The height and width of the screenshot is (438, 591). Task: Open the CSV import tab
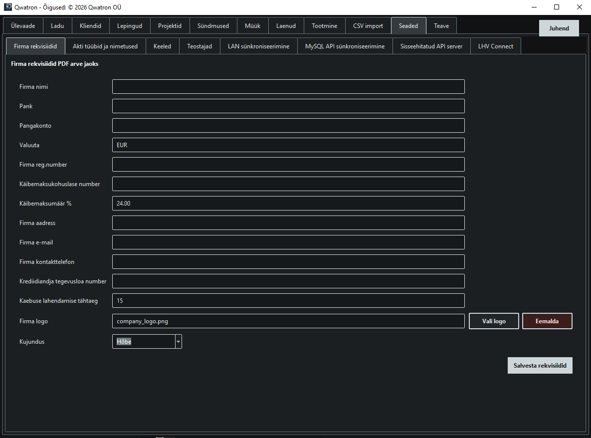pos(368,25)
